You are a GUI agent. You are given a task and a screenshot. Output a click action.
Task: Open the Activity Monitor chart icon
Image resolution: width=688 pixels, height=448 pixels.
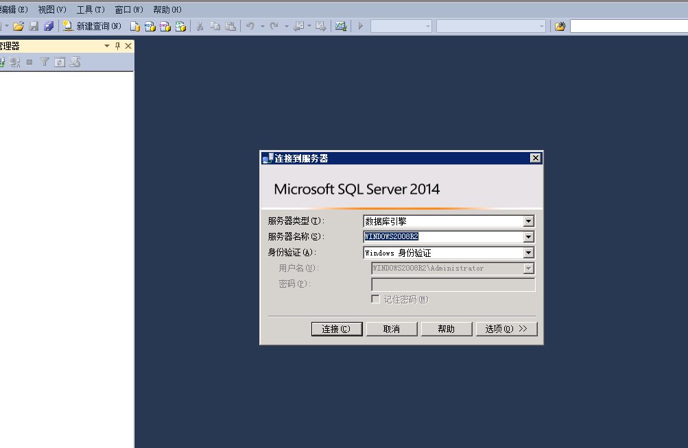point(341,26)
